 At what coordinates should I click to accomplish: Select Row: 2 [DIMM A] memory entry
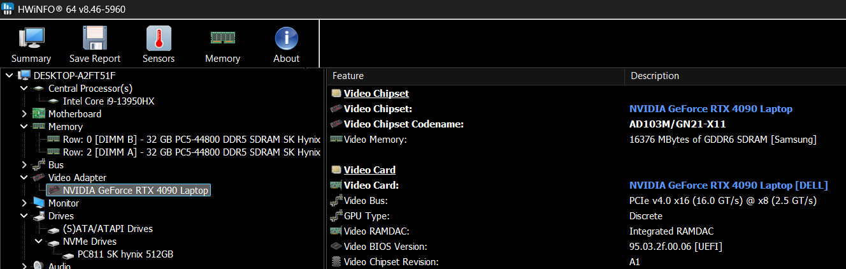pos(191,152)
